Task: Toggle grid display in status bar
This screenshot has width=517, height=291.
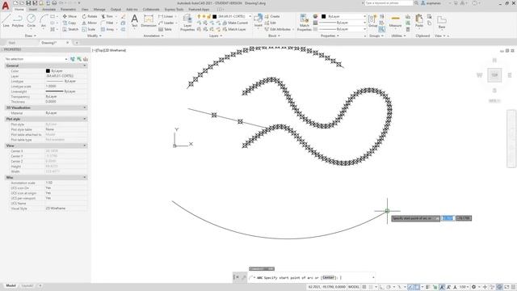Action: click(x=364, y=287)
